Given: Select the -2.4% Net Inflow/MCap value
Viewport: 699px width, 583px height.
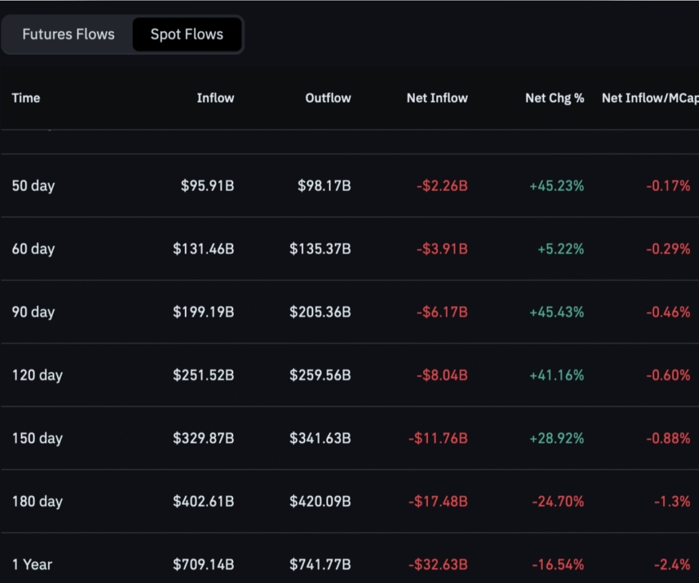Looking at the screenshot, I should pos(672,565).
